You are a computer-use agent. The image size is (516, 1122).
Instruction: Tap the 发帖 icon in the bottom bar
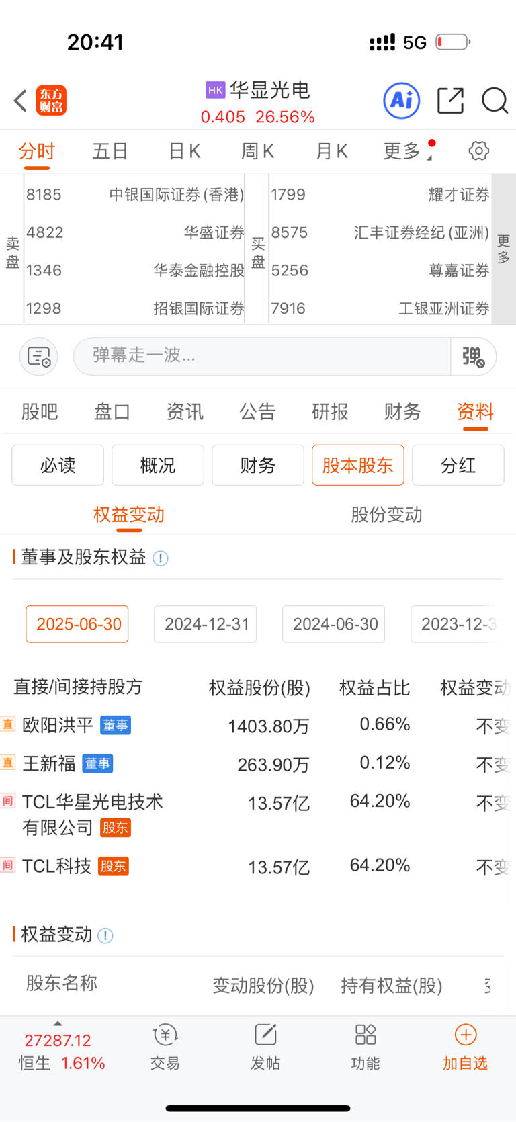tap(265, 1035)
